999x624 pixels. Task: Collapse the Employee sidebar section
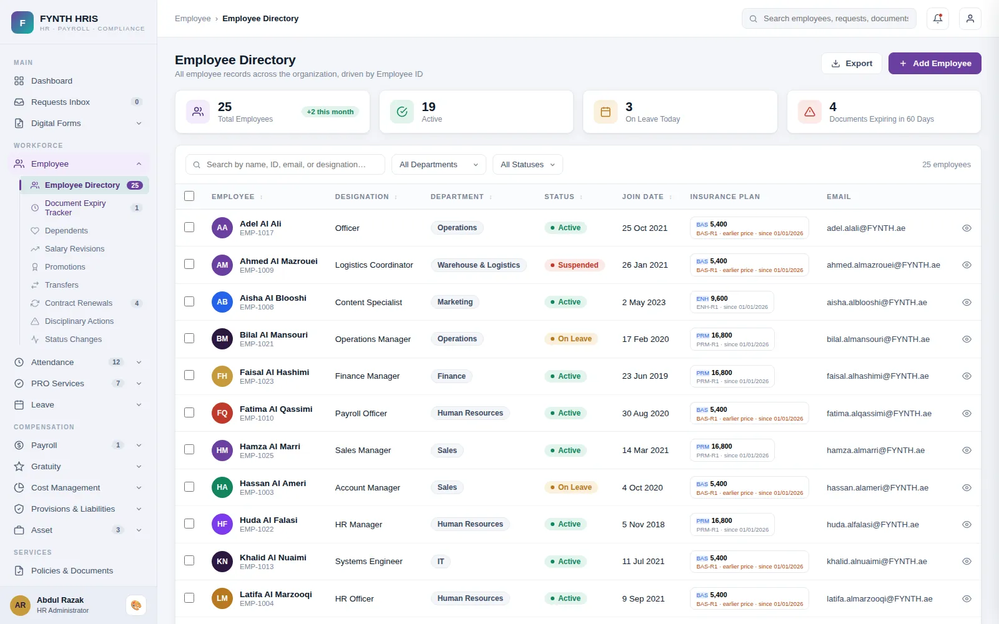[79, 164]
